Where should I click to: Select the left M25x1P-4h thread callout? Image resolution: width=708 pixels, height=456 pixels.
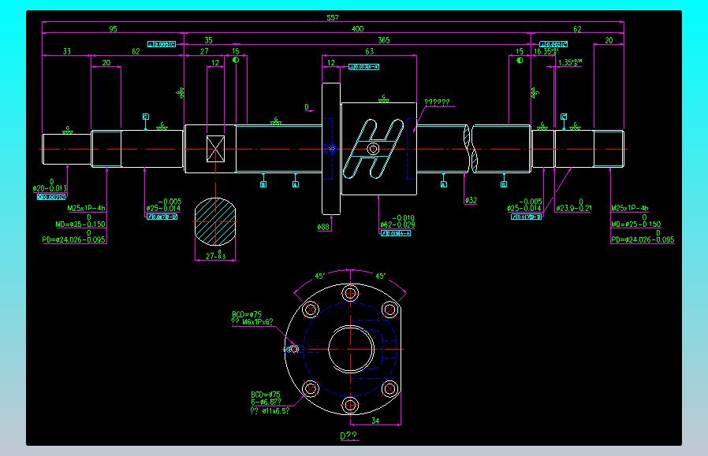click(86, 208)
